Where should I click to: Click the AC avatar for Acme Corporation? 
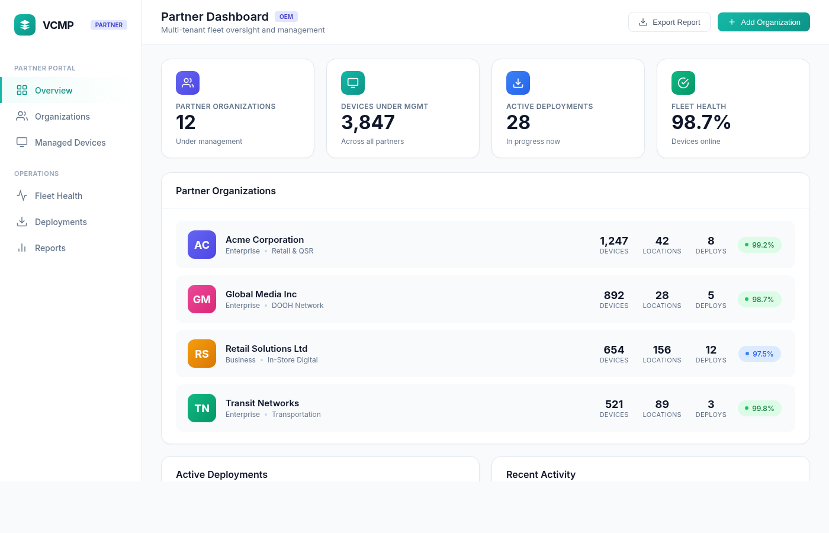pyautogui.click(x=202, y=245)
